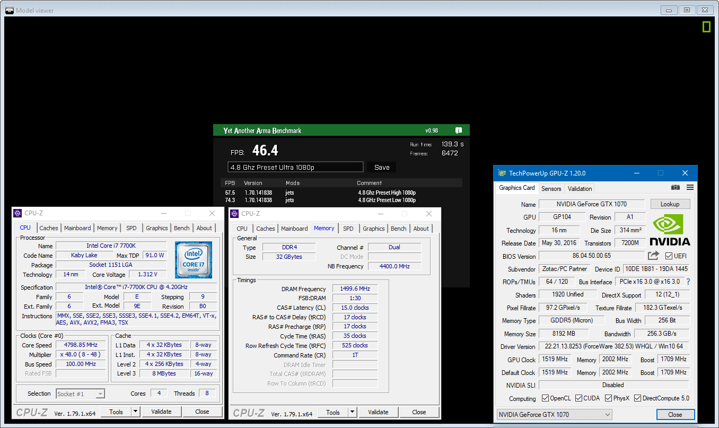Viewport: 719px width, 428px height.
Task: Click the Memory CPU-Z window title icon
Action: 235,213
